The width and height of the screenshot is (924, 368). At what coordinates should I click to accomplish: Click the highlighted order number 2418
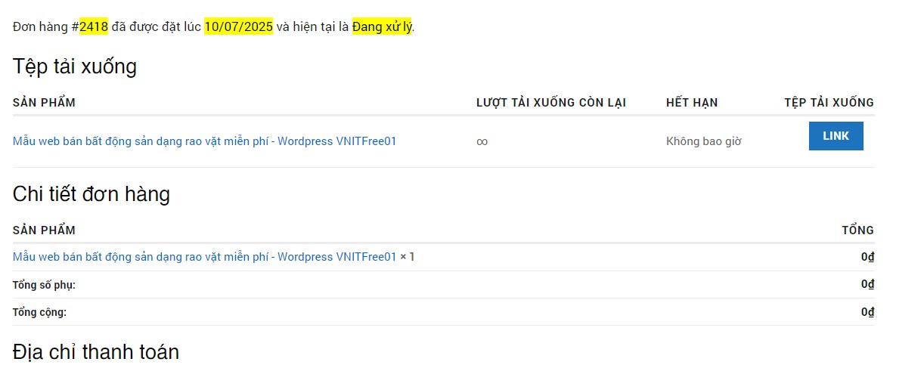94,26
